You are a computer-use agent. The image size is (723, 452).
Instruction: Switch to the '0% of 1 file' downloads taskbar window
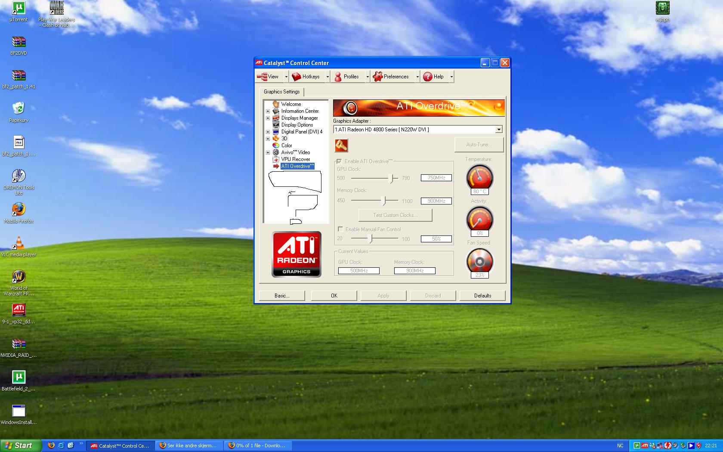click(257, 446)
